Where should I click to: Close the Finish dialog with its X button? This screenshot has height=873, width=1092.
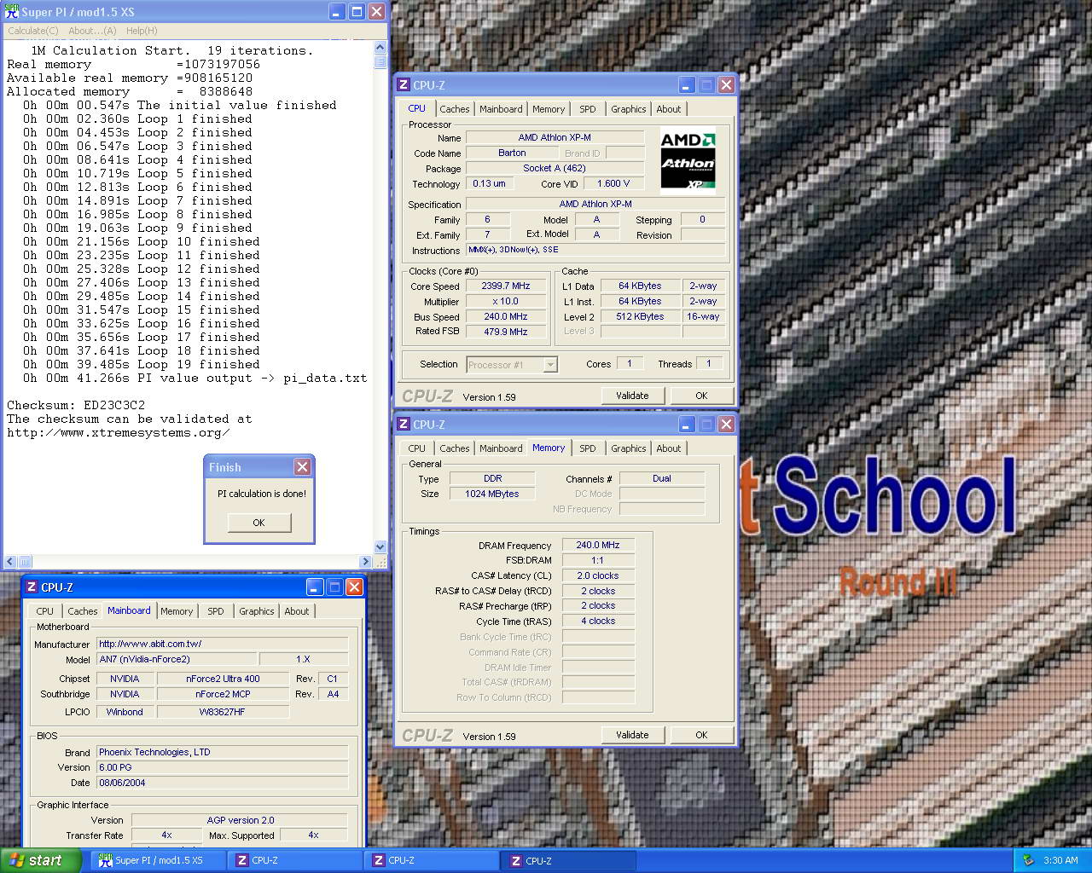pos(302,466)
